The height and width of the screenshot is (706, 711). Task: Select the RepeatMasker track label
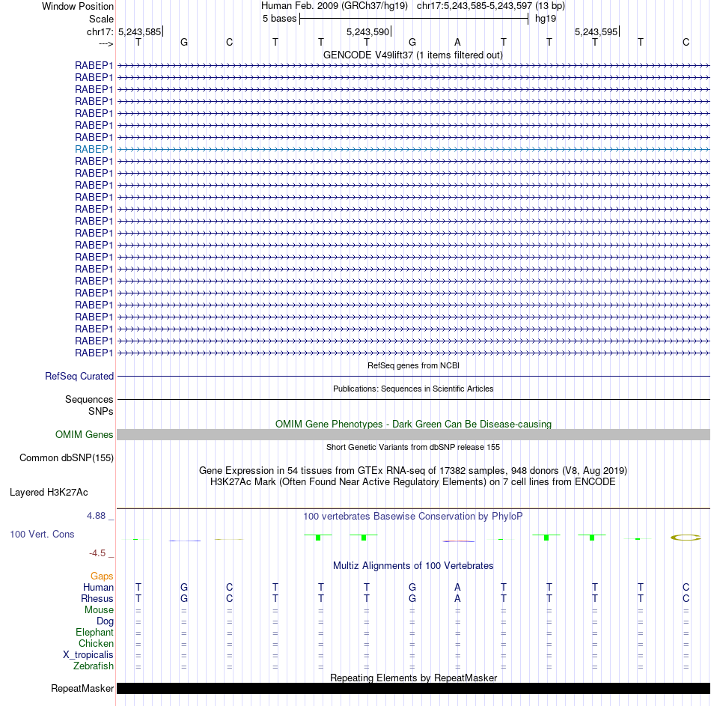pyautogui.click(x=82, y=688)
